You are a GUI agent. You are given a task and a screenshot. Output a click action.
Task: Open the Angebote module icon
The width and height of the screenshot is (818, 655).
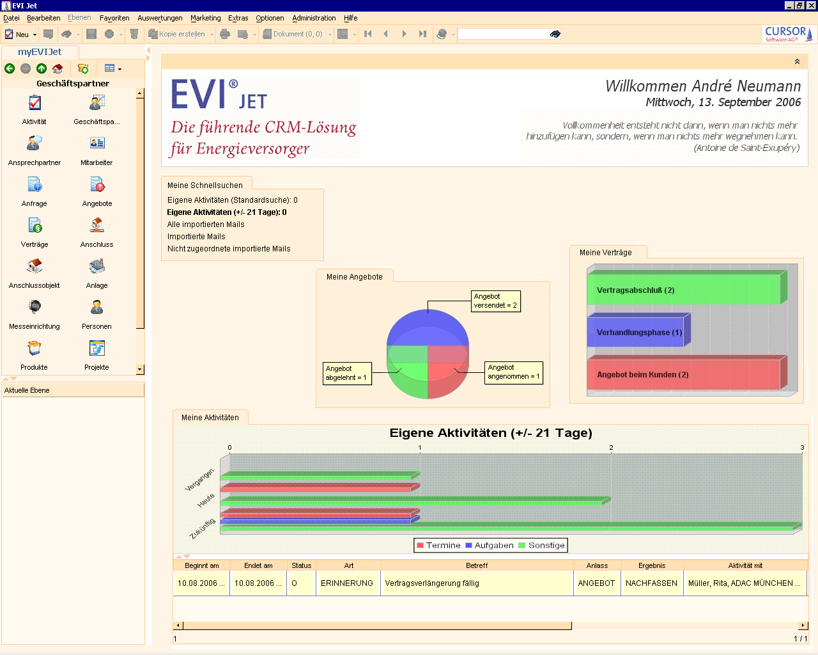pyautogui.click(x=96, y=185)
